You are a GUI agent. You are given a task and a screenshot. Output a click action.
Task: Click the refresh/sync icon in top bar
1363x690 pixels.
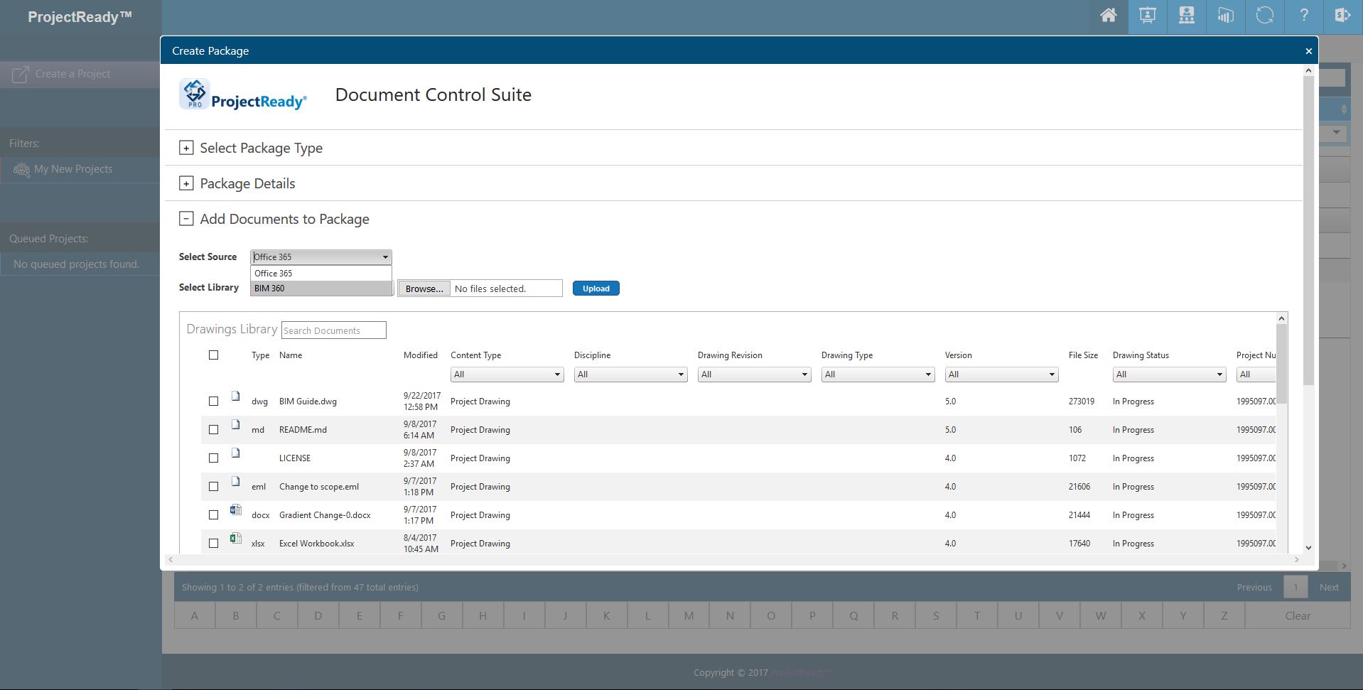pyautogui.click(x=1264, y=16)
